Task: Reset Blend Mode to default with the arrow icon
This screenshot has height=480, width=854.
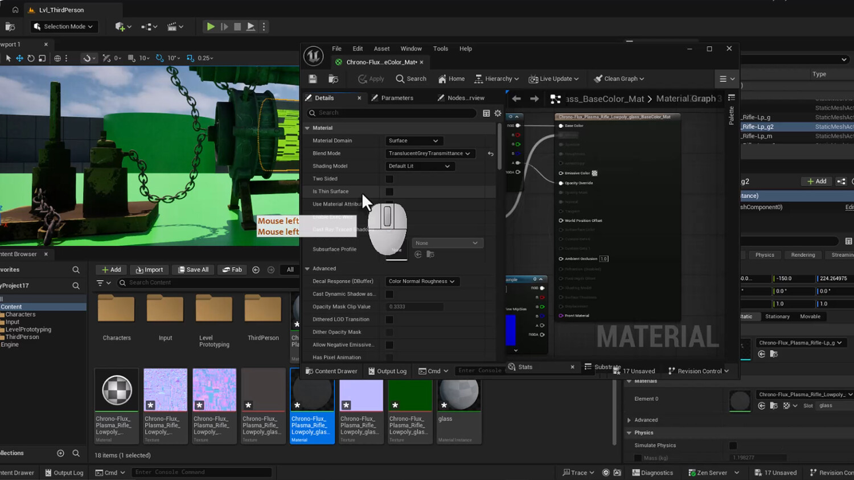Action: (491, 154)
